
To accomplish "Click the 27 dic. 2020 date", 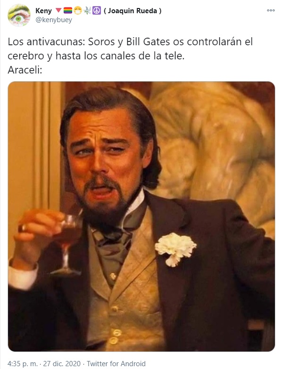I will pos(62,364).
